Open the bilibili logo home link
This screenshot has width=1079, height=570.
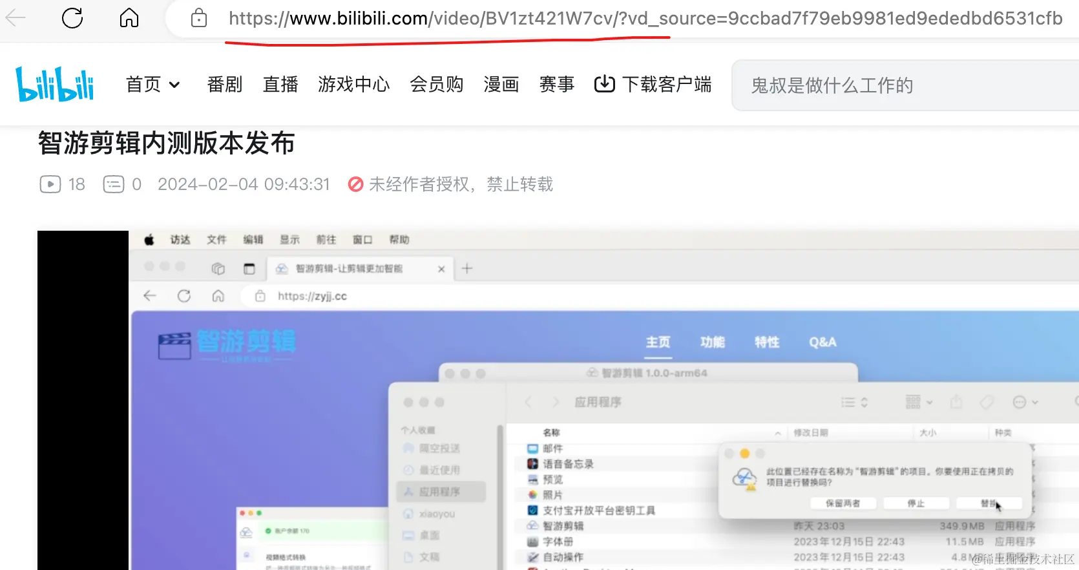55,84
